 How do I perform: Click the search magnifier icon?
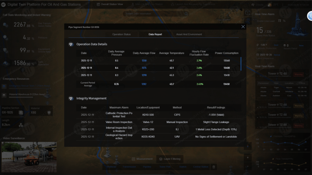(186, 14)
